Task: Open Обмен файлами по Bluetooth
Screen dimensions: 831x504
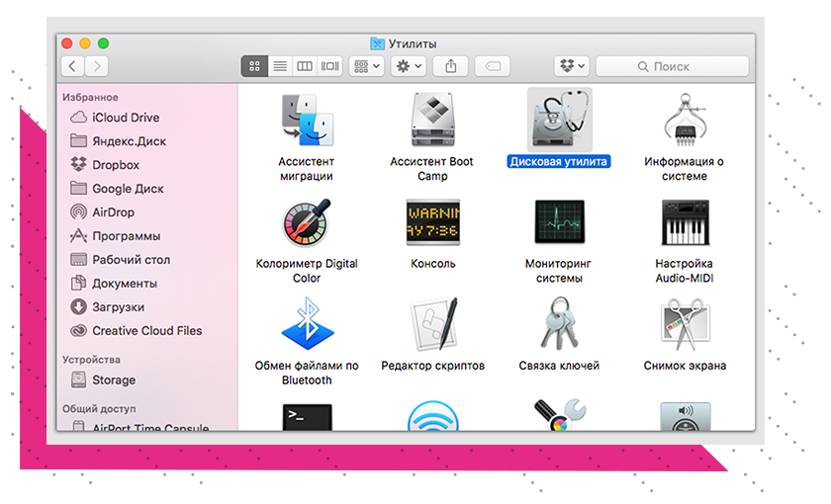Action: [308, 323]
